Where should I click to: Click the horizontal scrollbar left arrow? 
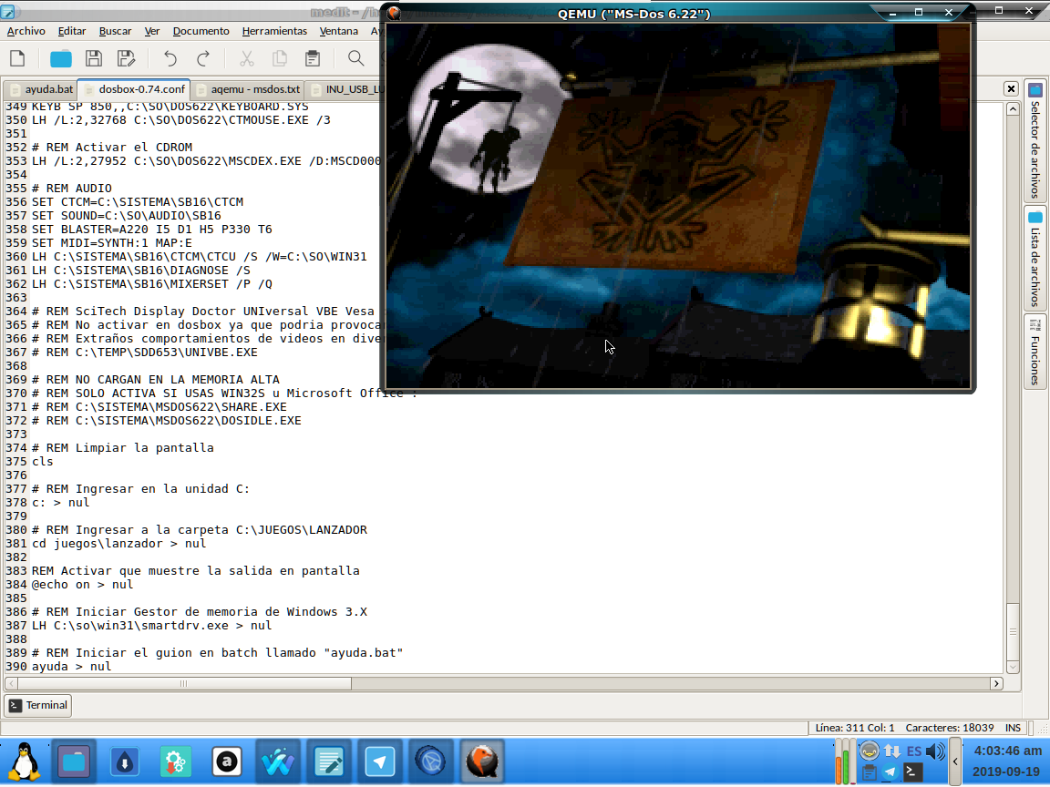coord(11,683)
